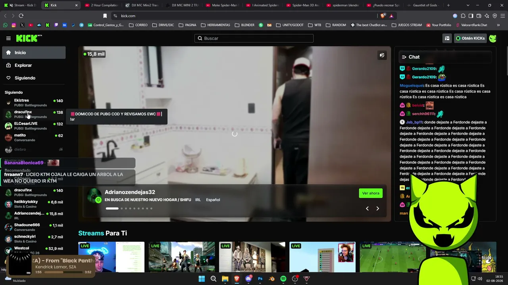Open the RANDOM bookmarks folder

(336, 25)
